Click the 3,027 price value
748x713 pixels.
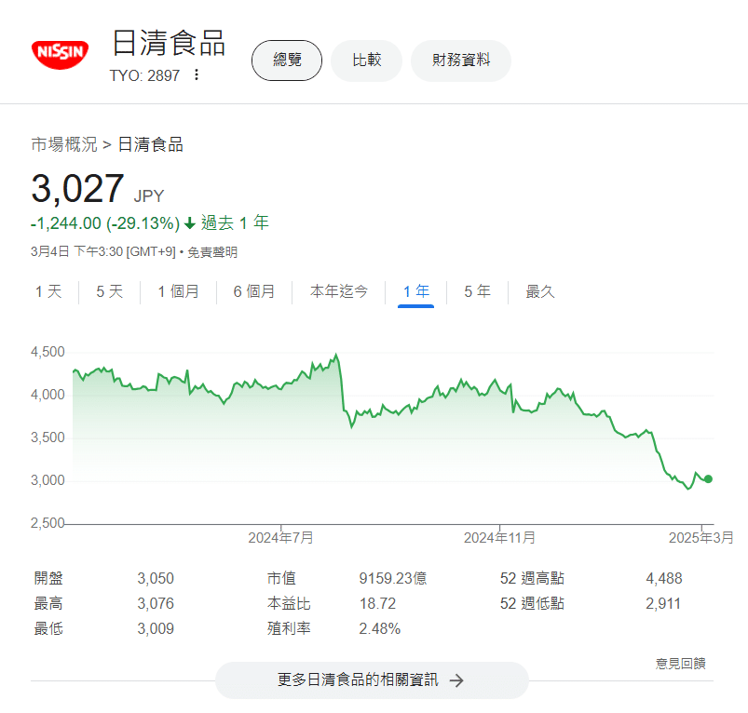[x=77, y=189]
